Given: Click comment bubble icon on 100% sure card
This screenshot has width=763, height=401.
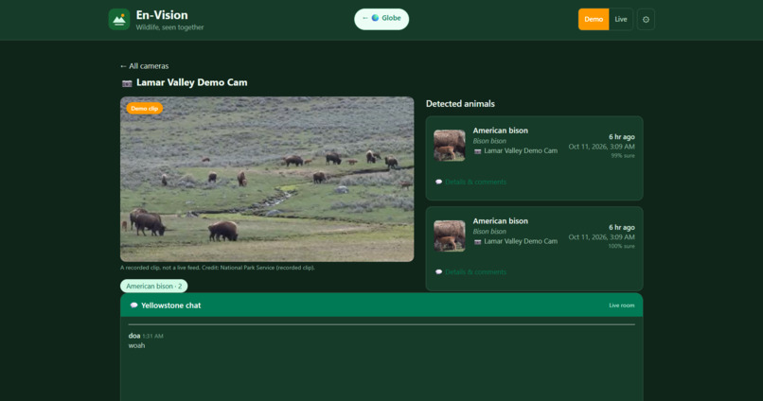Looking at the screenshot, I should (438, 272).
